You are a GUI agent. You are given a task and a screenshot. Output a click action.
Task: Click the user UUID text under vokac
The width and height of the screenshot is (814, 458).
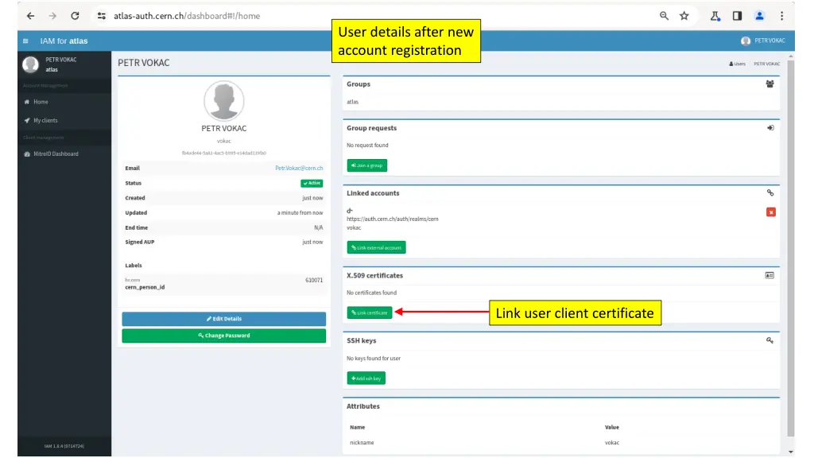223,153
